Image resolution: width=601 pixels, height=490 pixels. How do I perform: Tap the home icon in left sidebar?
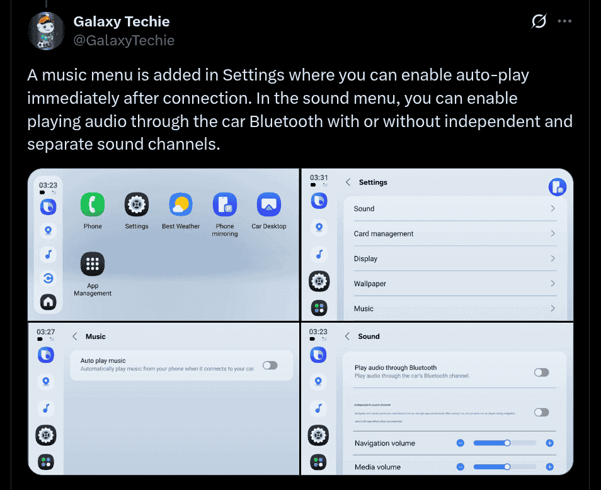click(49, 302)
